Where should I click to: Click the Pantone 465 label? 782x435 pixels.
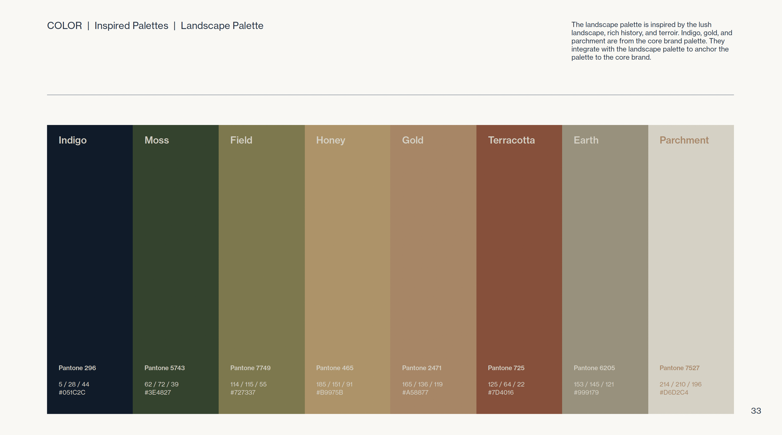pyautogui.click(x=335, y=368)
